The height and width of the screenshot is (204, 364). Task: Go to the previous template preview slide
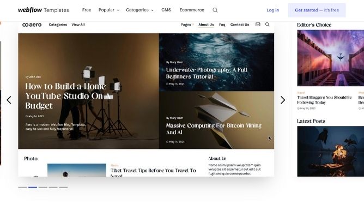click(x=9, y=100)
